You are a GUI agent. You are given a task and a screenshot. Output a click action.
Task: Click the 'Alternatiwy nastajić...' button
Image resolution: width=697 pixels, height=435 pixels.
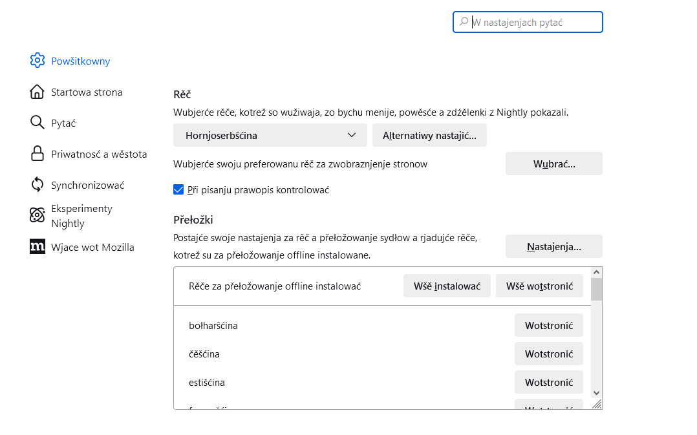coord(429,135)
